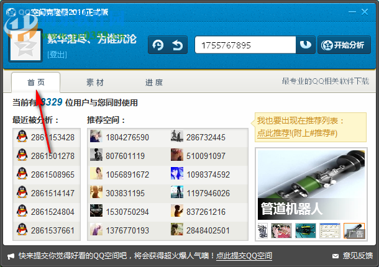Viewport: 379px width, 267px height.
Task: Minimize the QQ空间克隆器 window
Action: click(x=352, y=12)
